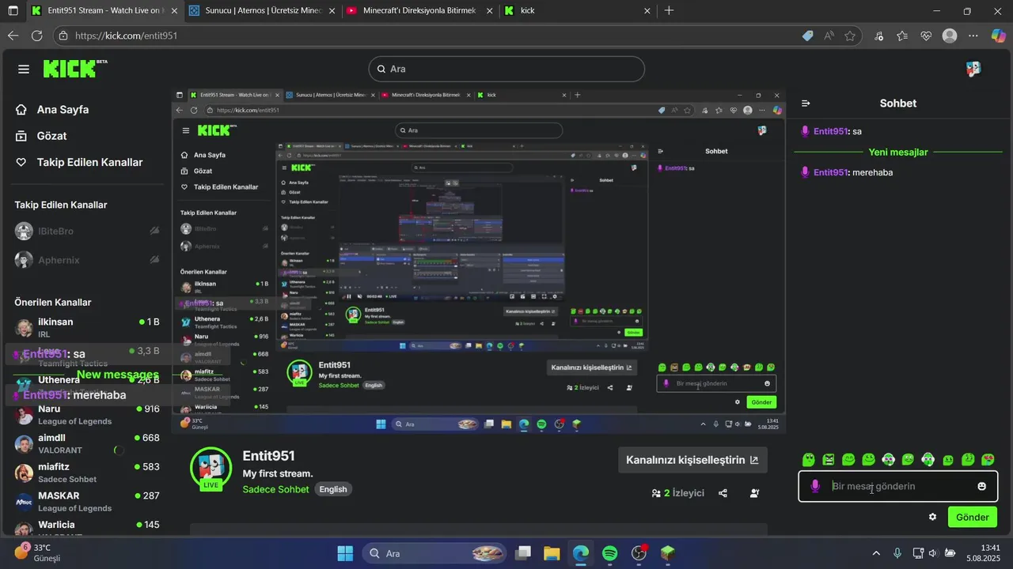The height and width of the screenshot is (569, 1013).
Task: Collapse the Sohbet chat panel icon
Action: pos(806,104)
